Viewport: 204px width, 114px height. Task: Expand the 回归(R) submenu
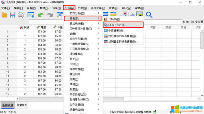tap(99, 64)
